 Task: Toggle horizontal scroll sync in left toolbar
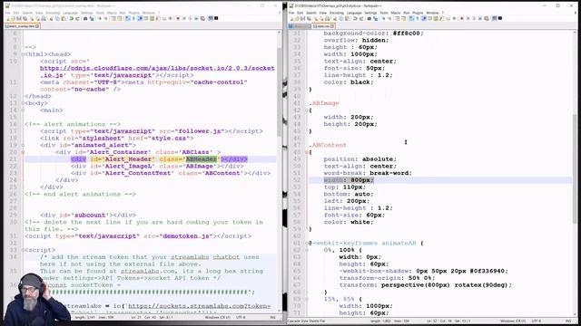click(x=120, y=18)
